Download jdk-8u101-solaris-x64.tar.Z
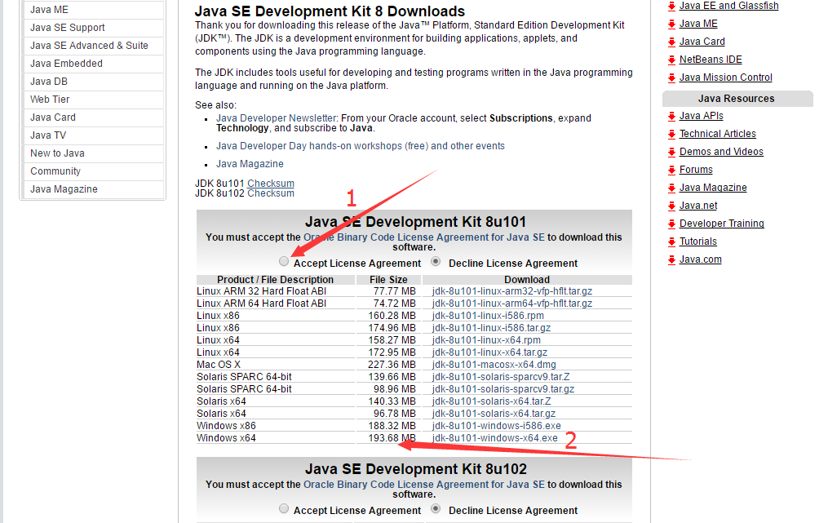 tap(492, 401)
